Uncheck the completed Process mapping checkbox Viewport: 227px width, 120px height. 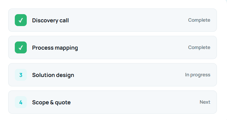pyautogui.click(x=21, y=47)
